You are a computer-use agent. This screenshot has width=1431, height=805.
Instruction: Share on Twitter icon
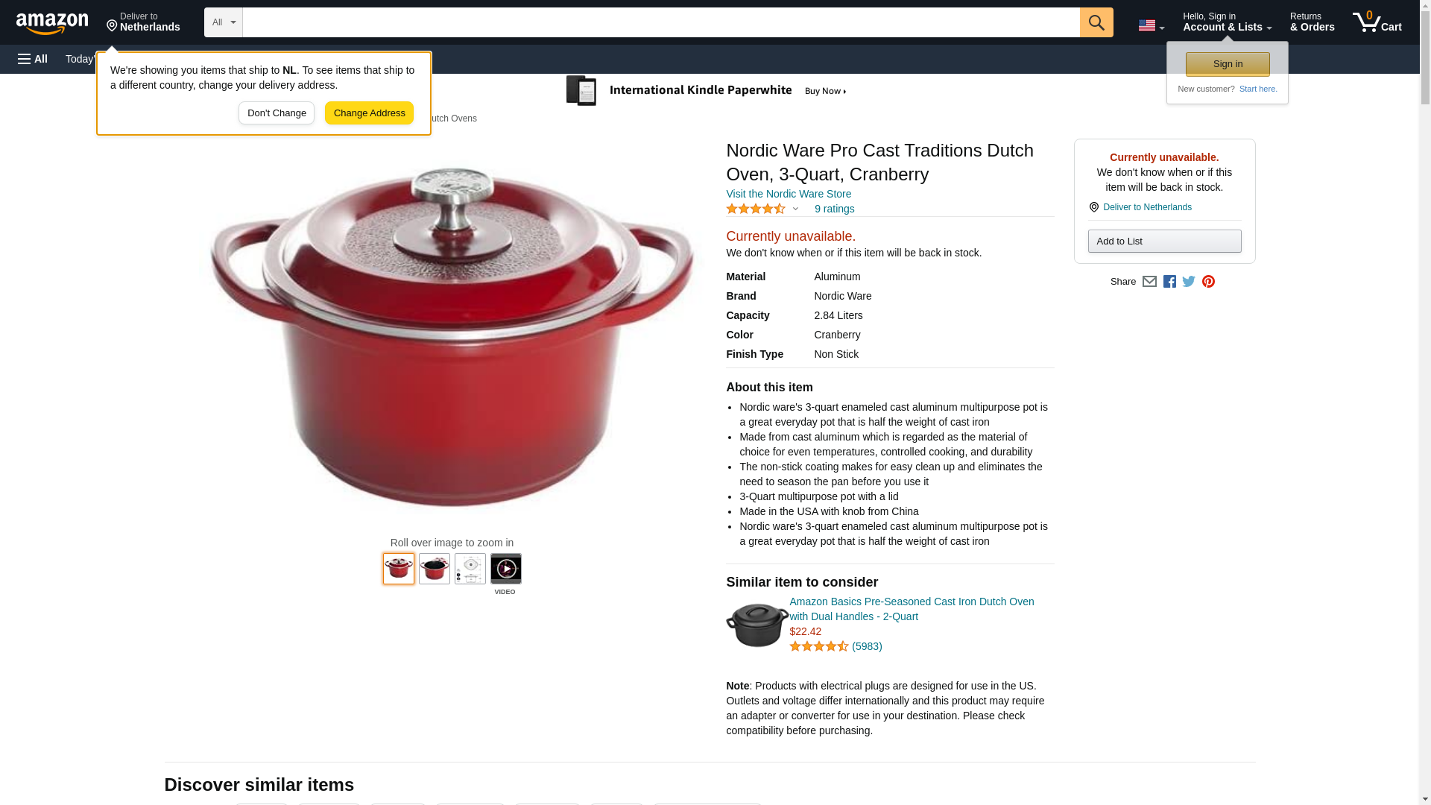(1189, 282)
